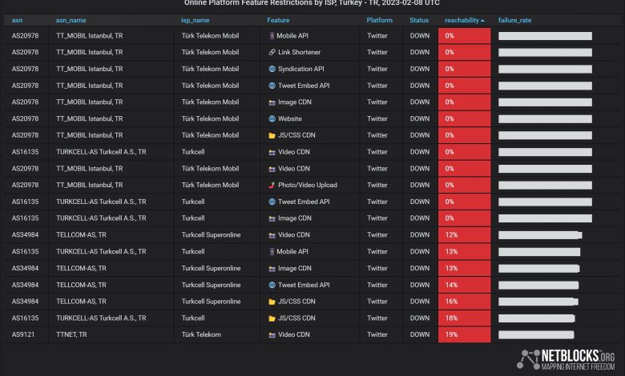Open the panel title menu
Screen dimensions: 625x376
(312, 3)
